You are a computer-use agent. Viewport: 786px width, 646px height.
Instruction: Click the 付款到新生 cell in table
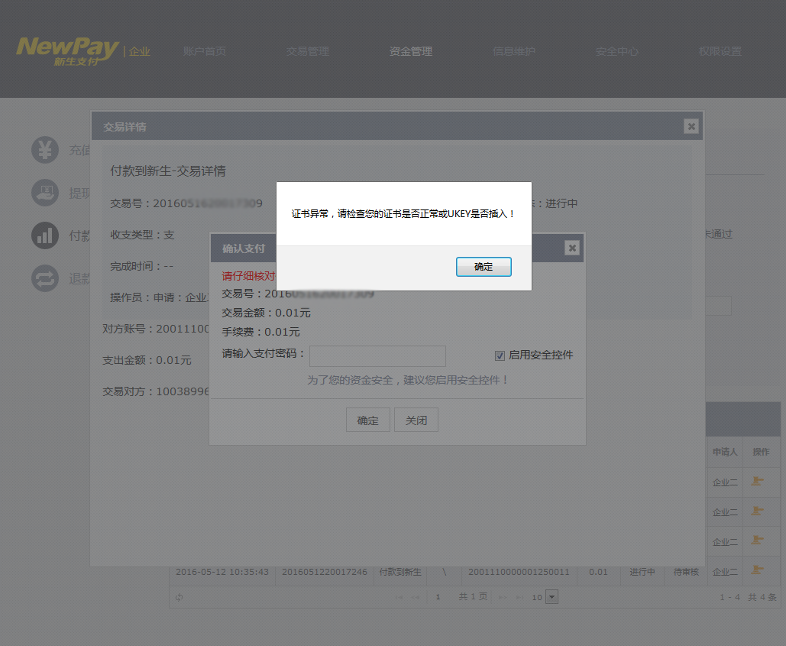tap(400, 572)
